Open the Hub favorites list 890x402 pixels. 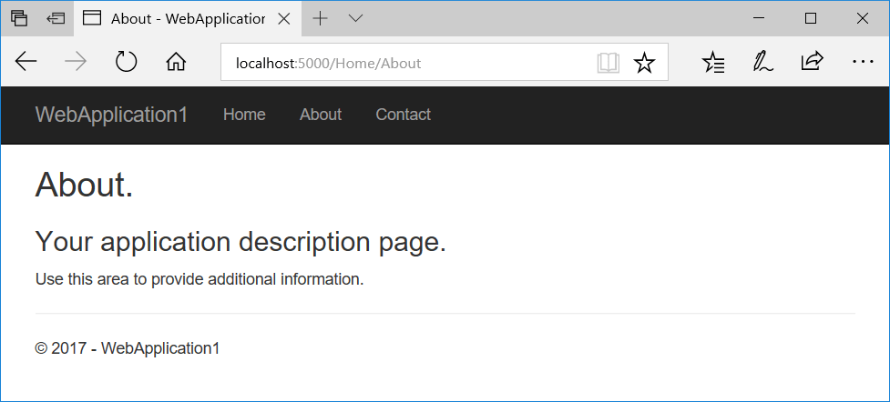pos(714,62)
